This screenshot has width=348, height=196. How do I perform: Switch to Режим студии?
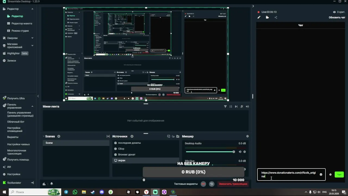(20, 31)
